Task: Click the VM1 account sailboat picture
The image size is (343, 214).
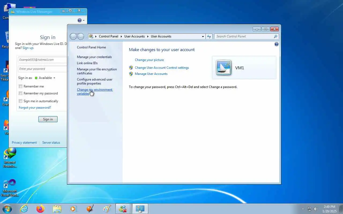Action: pos(223,68)
